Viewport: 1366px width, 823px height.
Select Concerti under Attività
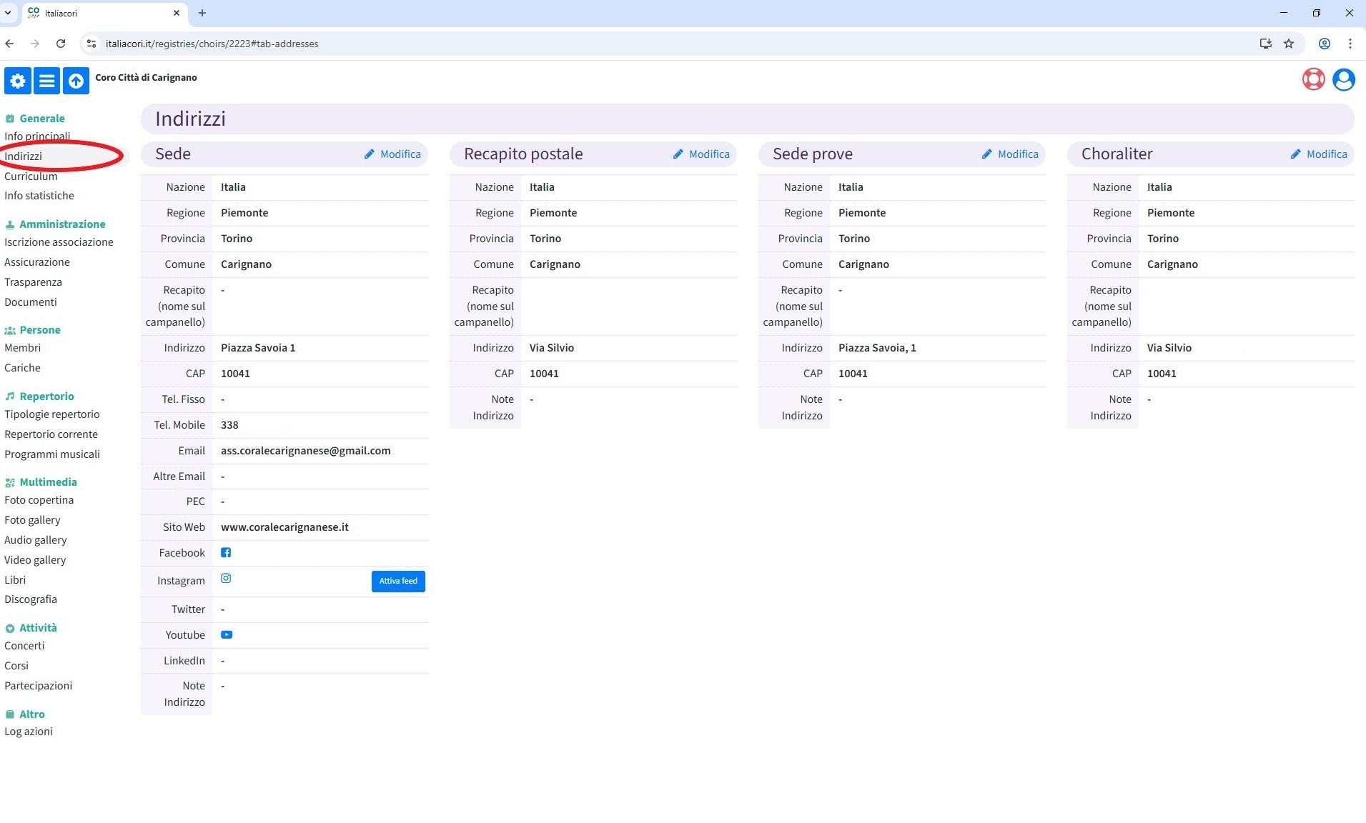(24, 646)
